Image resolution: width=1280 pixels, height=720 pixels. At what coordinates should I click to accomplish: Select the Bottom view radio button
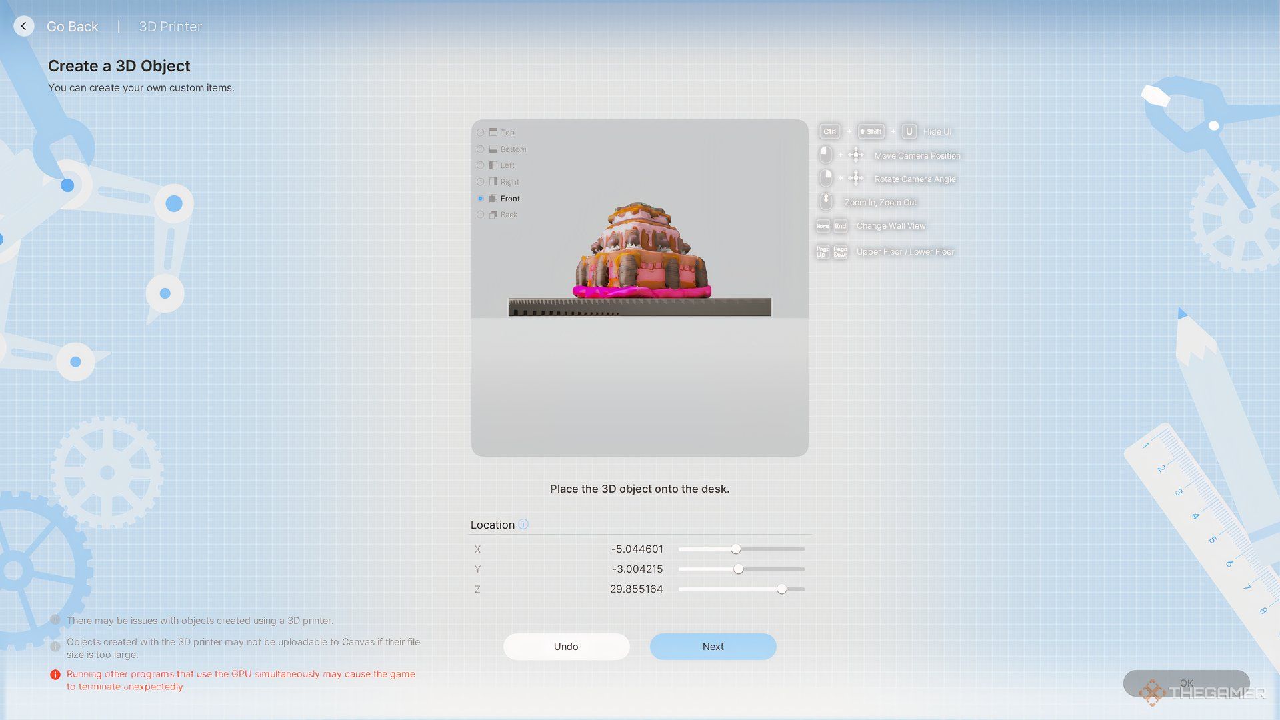coord(480,149)
